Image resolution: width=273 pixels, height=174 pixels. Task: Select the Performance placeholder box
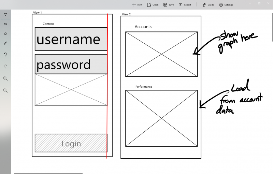pyautogui.click(x=161, y=118)
